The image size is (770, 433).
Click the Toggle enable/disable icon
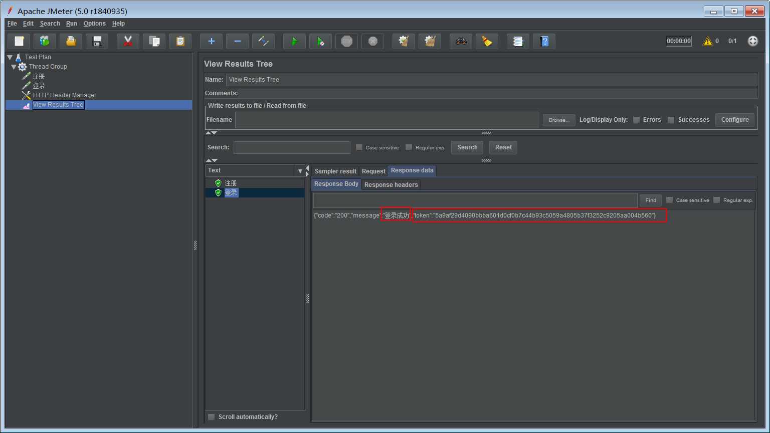point(264,41)
